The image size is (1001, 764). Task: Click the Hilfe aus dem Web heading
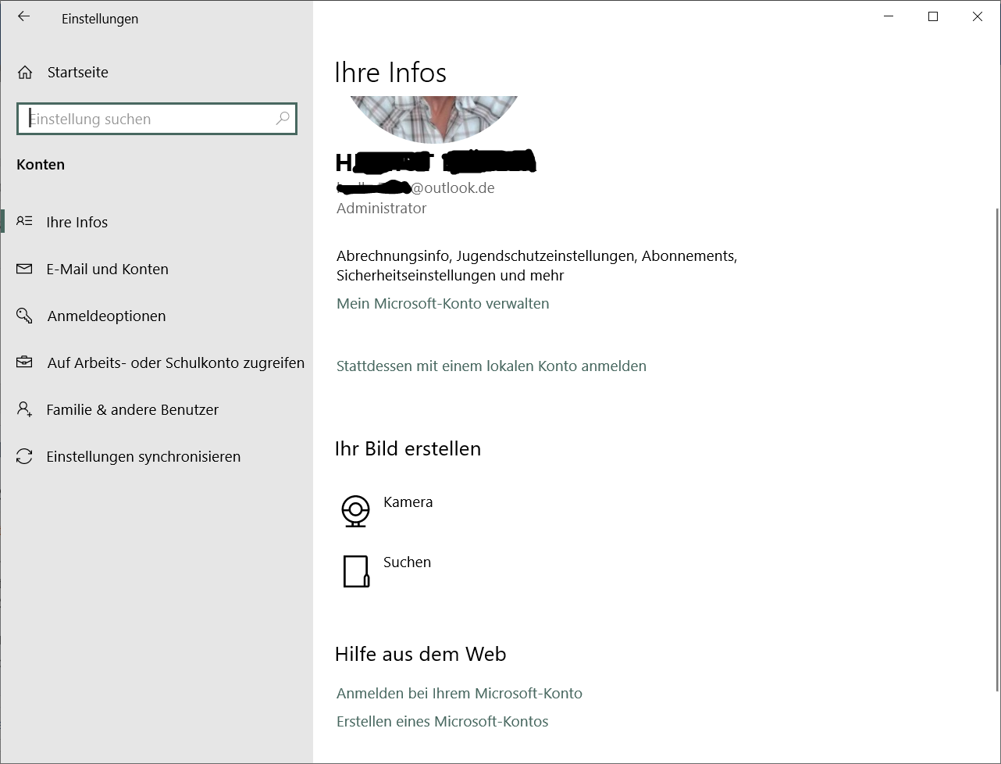pos(420,654)
